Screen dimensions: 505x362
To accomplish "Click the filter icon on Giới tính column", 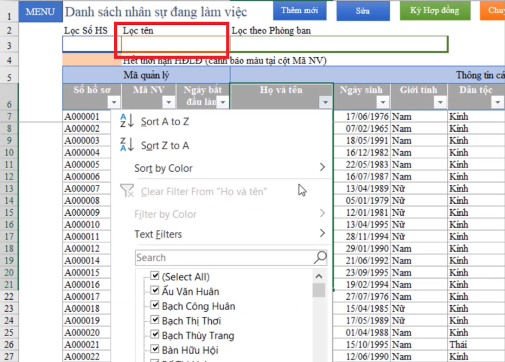I will coord(440,102).
